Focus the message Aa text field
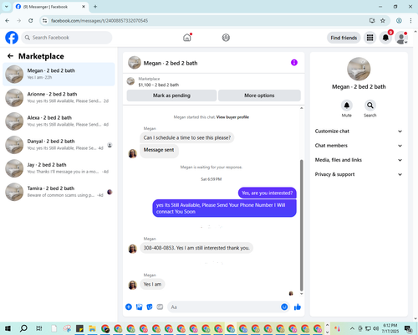418x335 pixels. (x=223, y=307)
